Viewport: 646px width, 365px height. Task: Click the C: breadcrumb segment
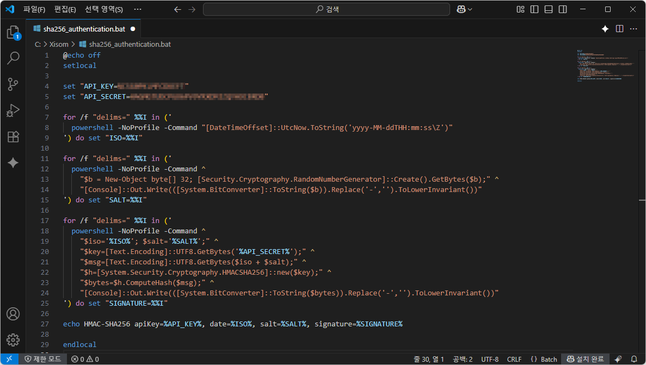38,44
